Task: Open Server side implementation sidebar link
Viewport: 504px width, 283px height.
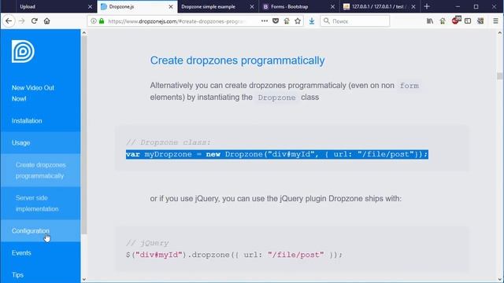Action: pos(37,204)
